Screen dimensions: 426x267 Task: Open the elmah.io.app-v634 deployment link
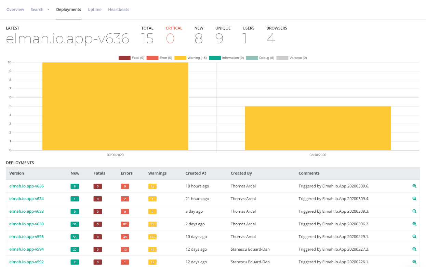[26, 199]
